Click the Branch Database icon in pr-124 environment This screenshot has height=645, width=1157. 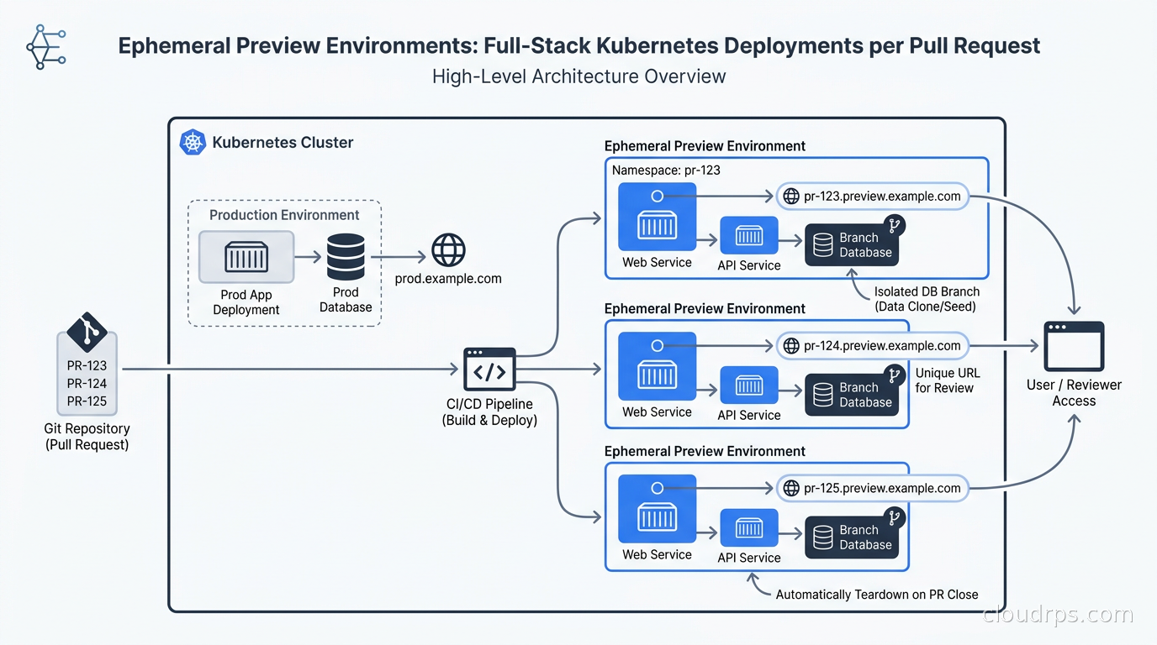click(x=852, y=395)
